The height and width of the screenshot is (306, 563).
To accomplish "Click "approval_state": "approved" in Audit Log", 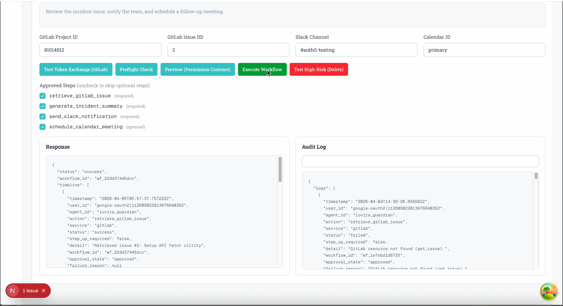I will tap(359, 262).
